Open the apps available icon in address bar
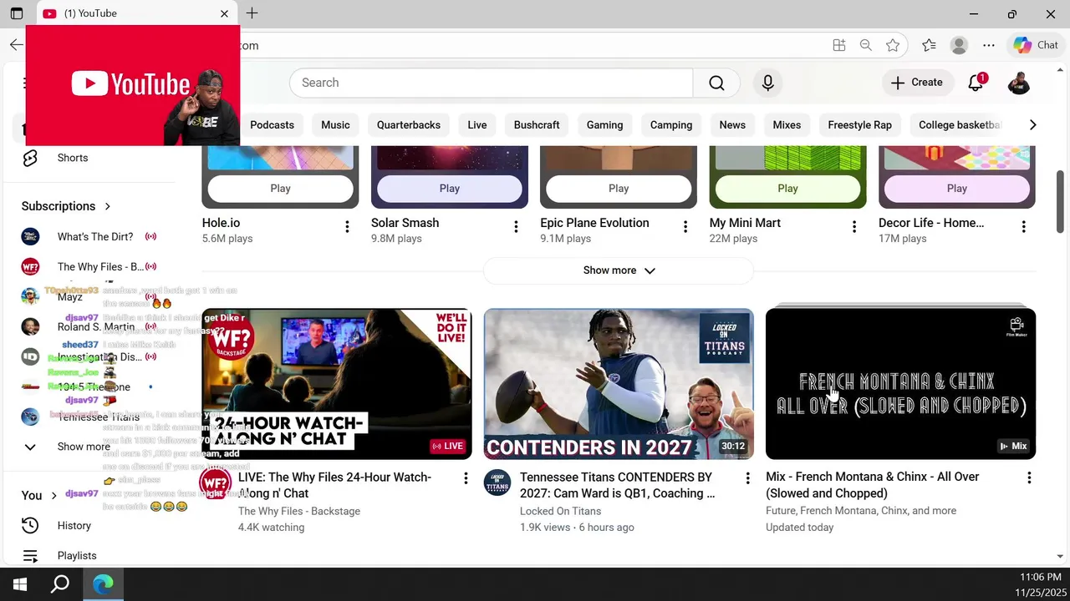The height and width of the screenshot is (601, 1070). (839, 45)
